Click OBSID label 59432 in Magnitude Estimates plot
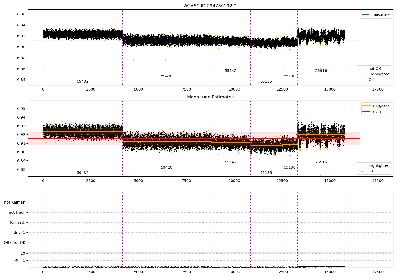397x278 pixels. [x=83, y=173]
